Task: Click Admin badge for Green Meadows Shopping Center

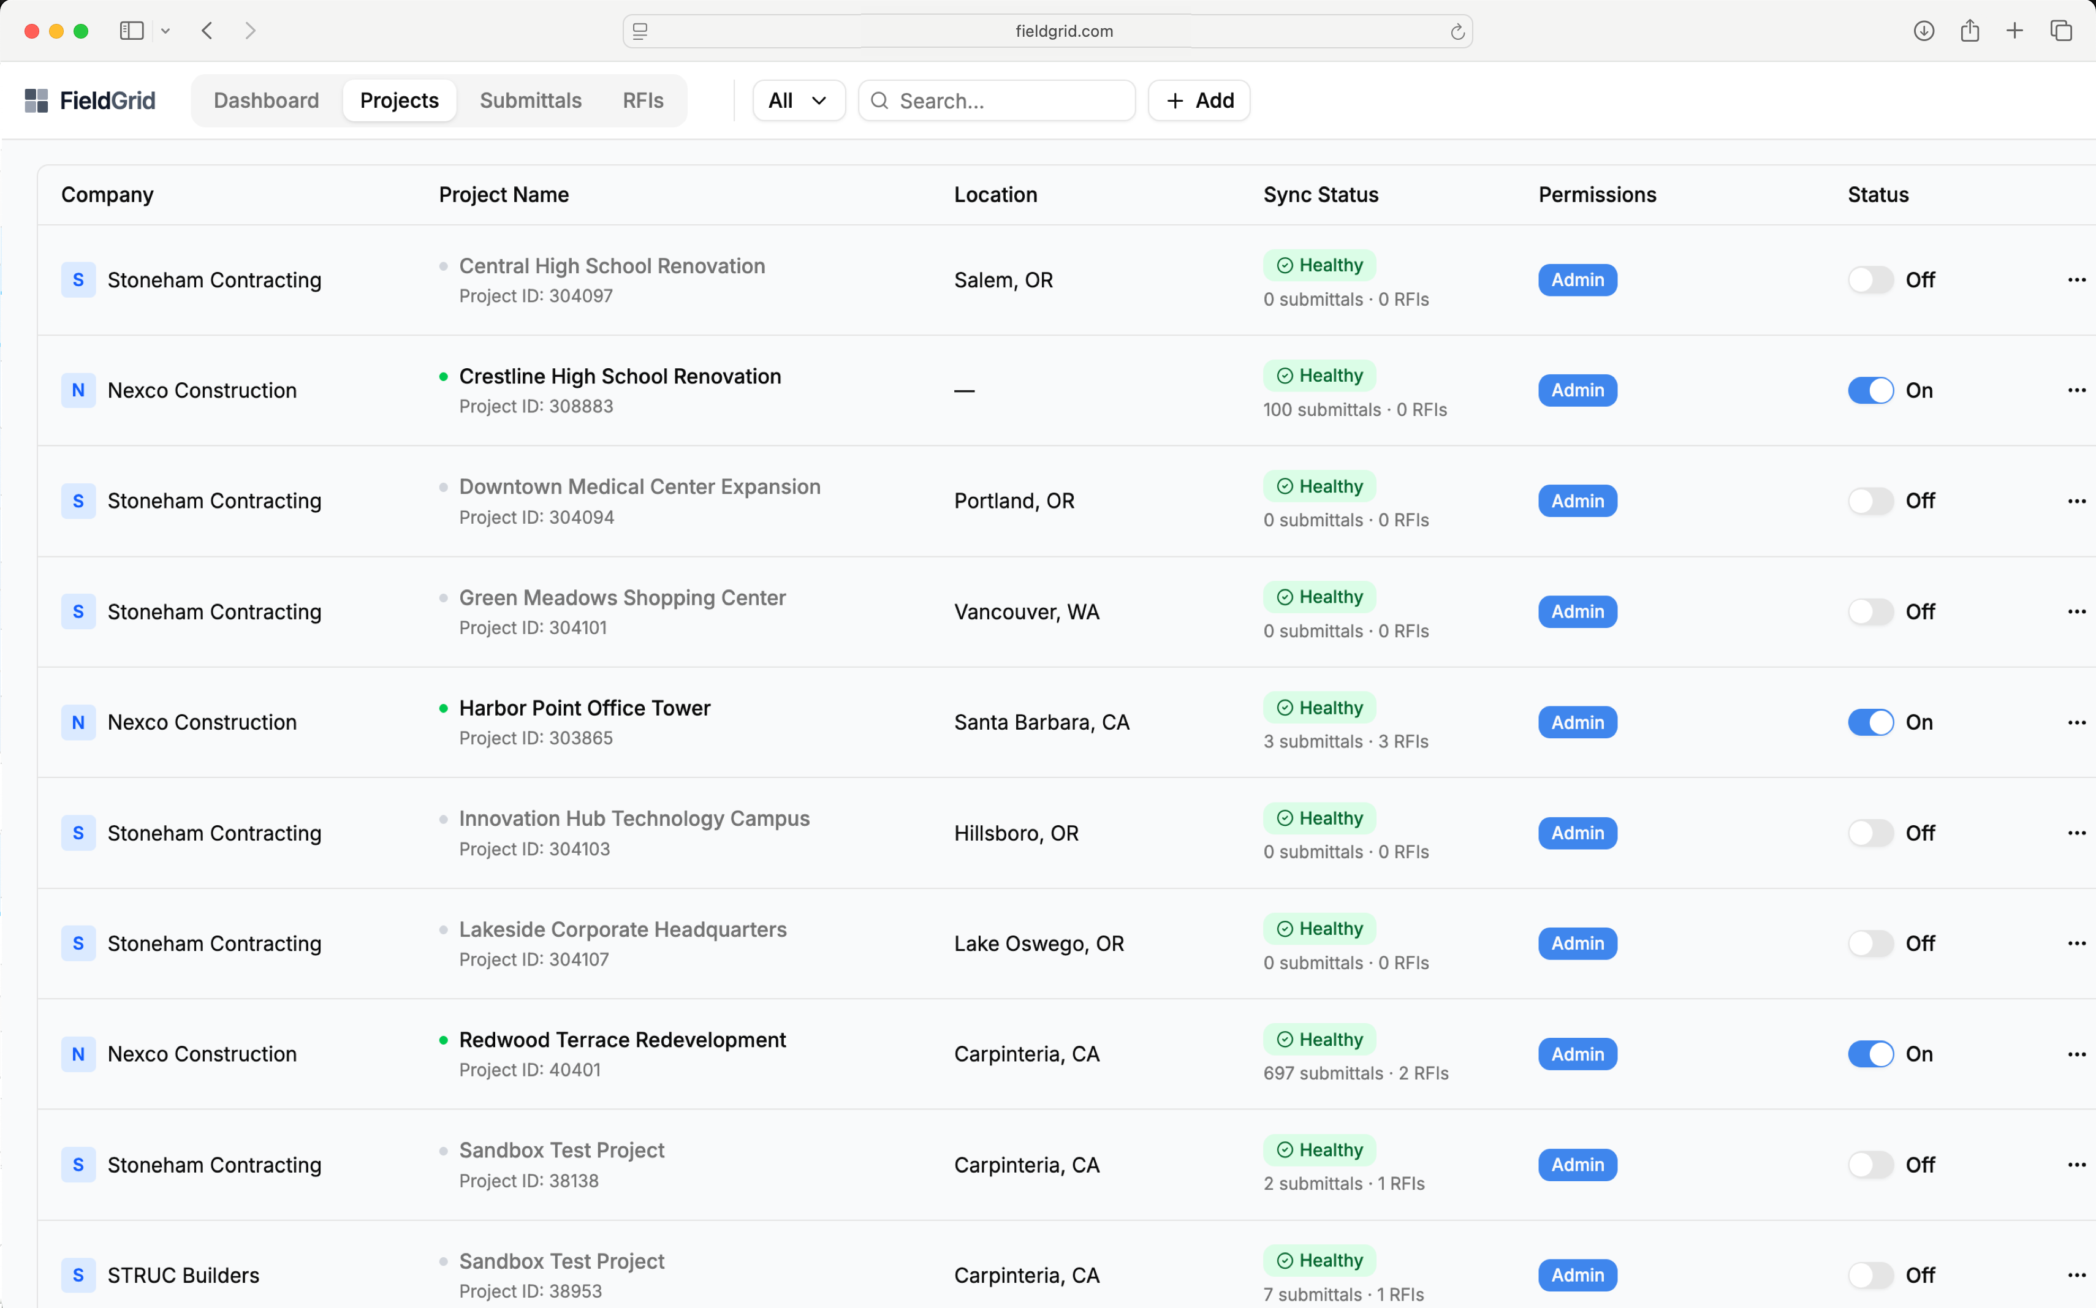Action: pos(1577,611)
